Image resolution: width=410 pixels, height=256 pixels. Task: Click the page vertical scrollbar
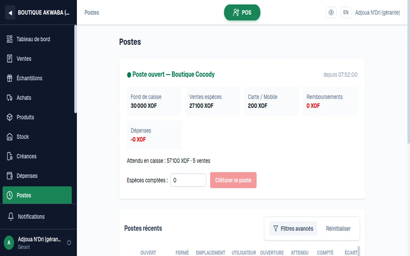[x=409, y=72]
